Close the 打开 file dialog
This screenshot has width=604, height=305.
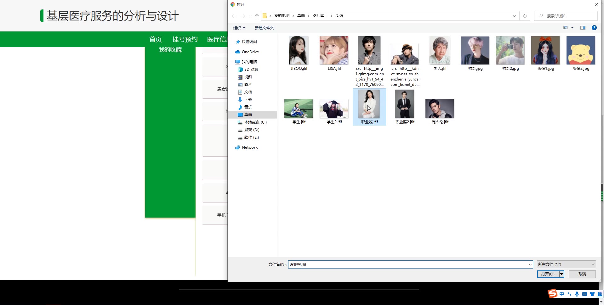pos(596,4)
